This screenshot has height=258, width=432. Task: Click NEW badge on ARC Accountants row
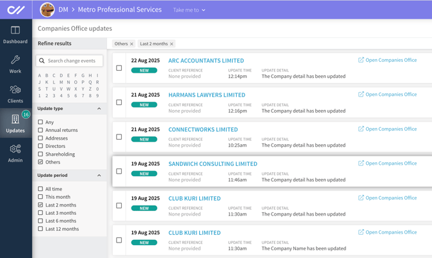(x=144, y=70)
